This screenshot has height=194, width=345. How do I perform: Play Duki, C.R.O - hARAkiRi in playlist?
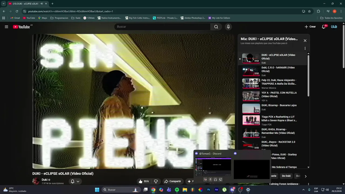click(272, 71)
